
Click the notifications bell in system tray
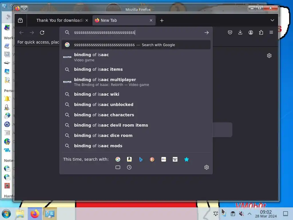click(216, 213)
